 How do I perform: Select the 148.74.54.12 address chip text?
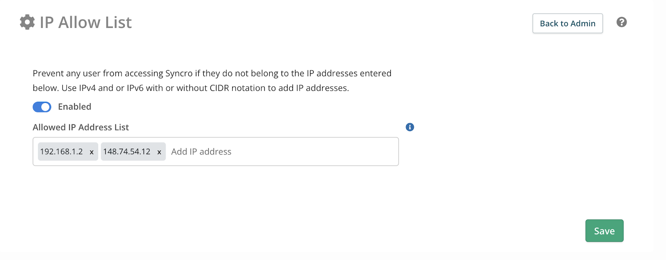pyautogui.click(x=127, y=152)
